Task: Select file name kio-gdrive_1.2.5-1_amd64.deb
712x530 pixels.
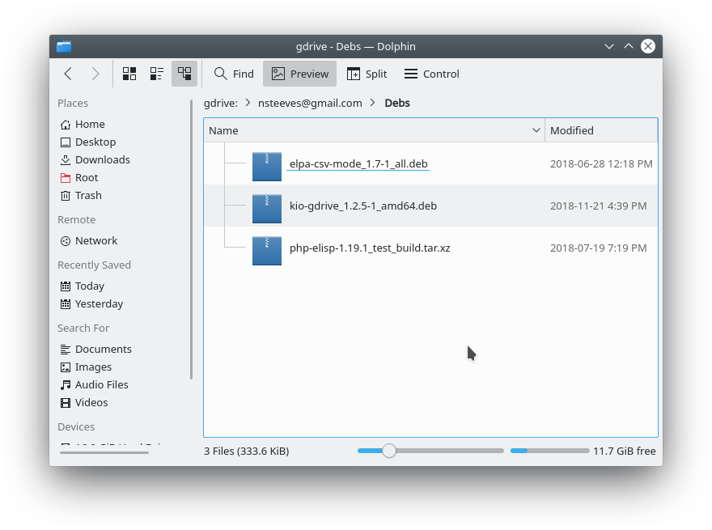Action: pos(363,206)
